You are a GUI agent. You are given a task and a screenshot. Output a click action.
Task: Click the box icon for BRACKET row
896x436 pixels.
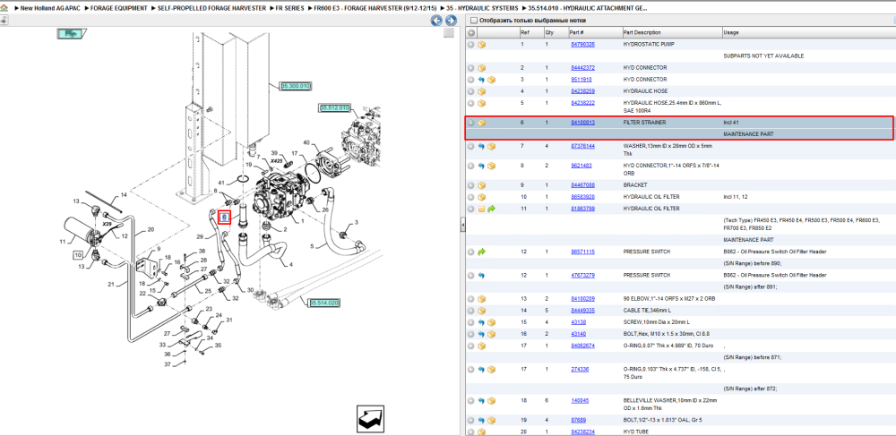click(482, 185)
